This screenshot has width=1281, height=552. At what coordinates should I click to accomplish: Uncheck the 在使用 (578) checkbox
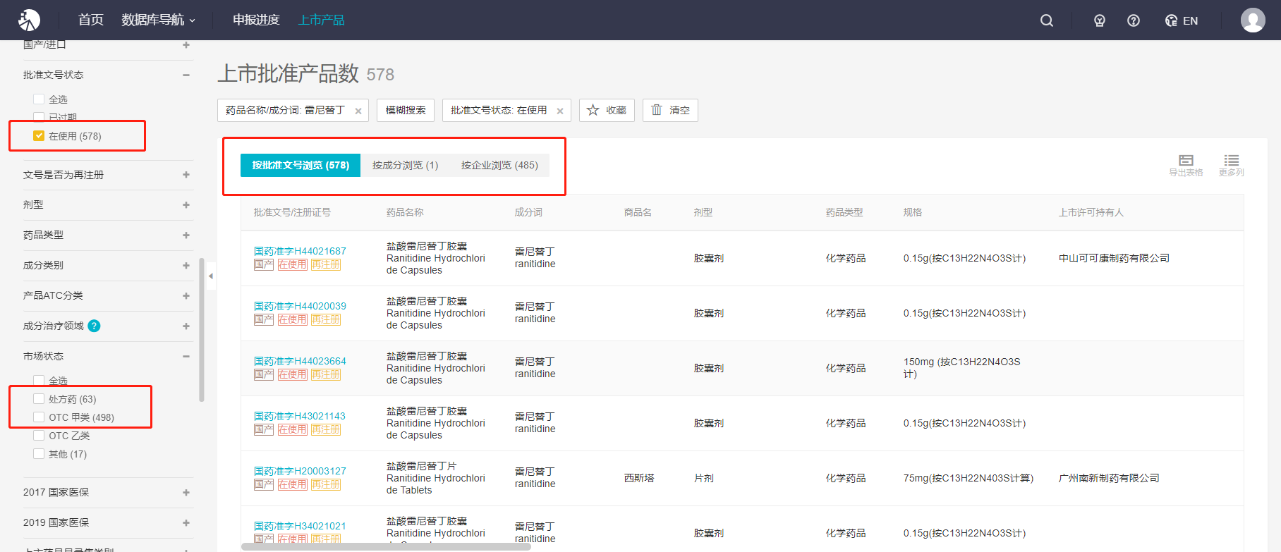(39, 136)
